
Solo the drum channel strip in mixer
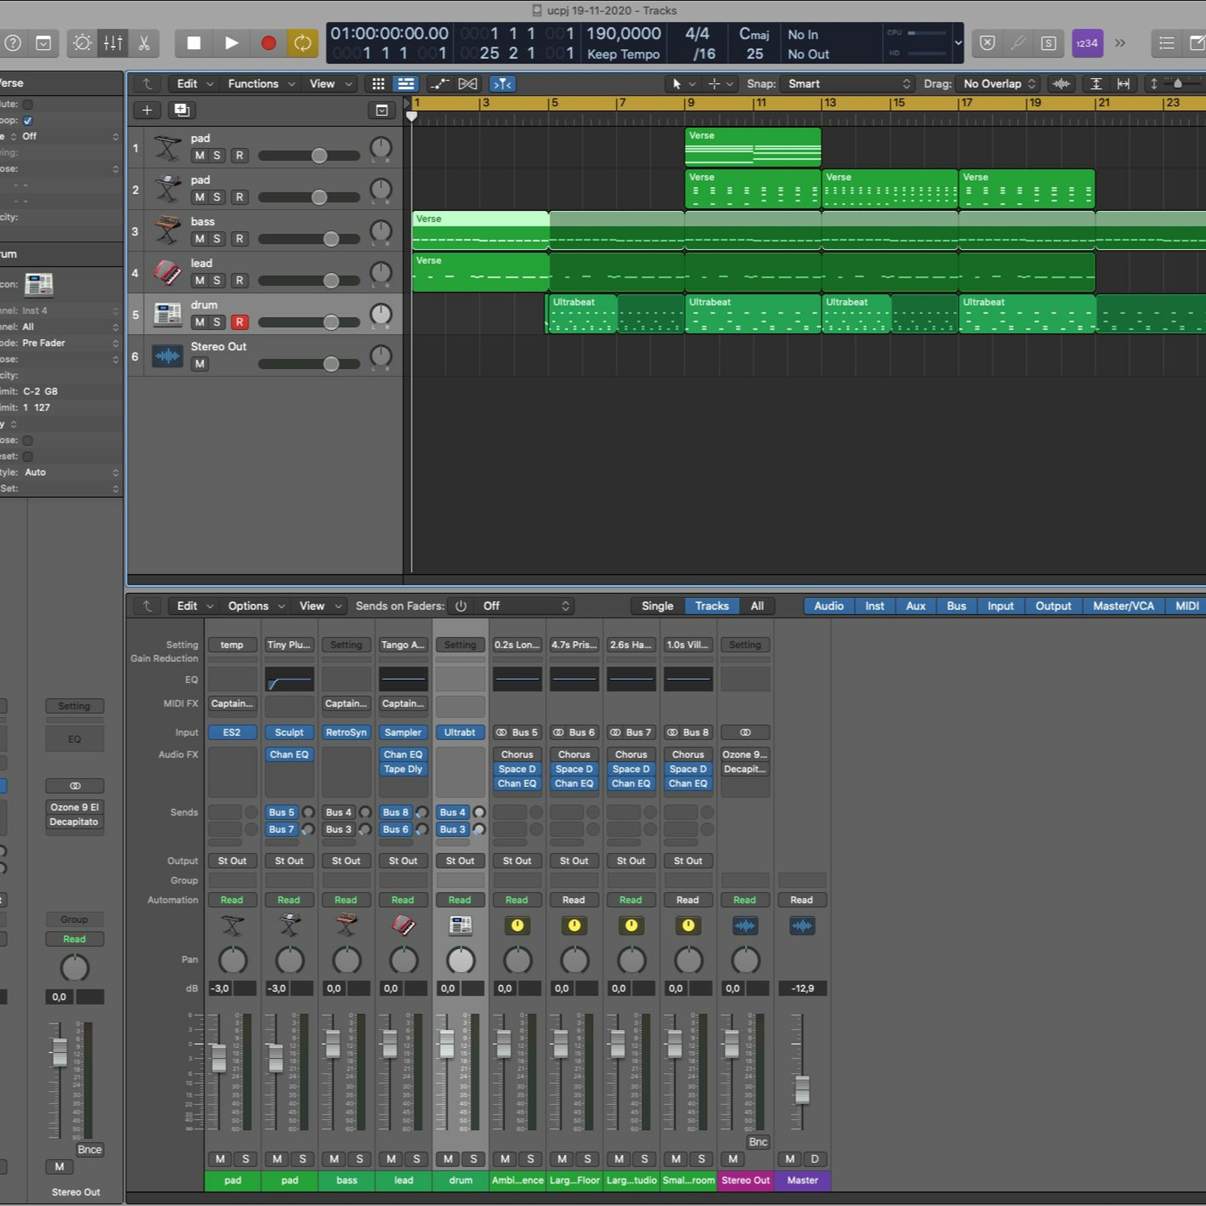(x=474, y=1159)
